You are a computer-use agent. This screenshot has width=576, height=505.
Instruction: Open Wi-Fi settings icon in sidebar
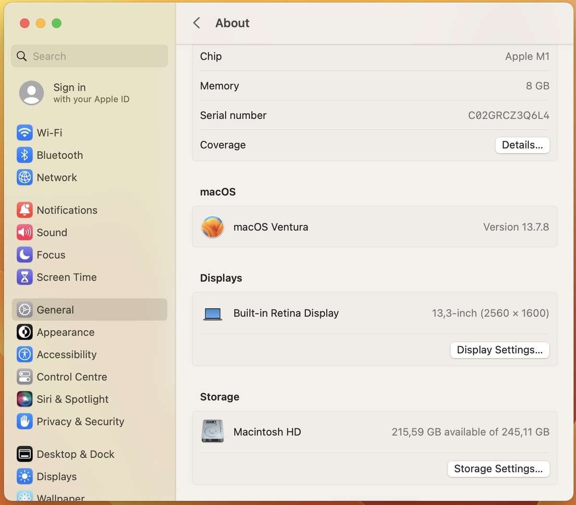(x=24, y=133)
